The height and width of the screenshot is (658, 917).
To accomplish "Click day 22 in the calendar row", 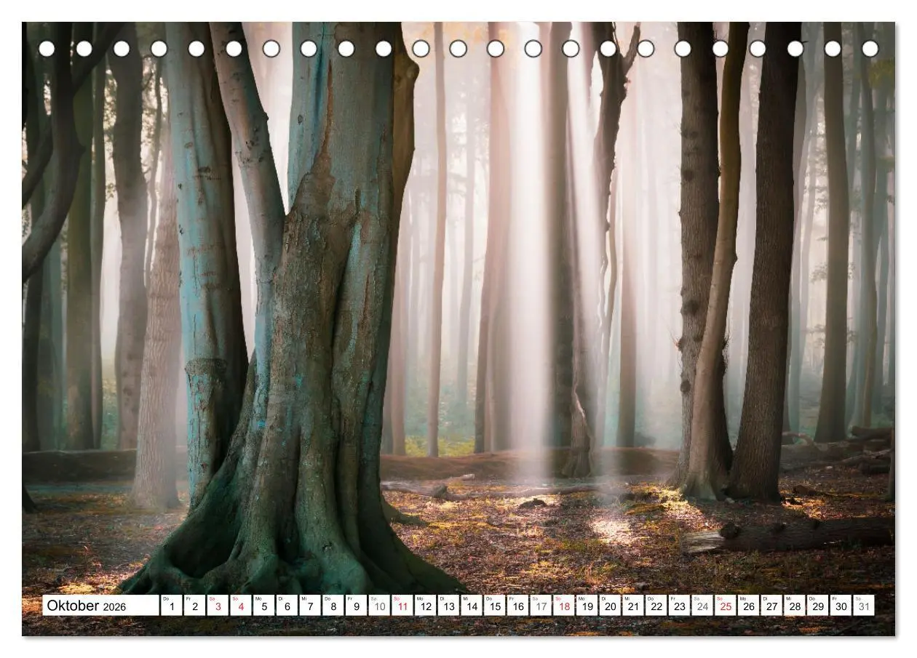I will [656, 605].
